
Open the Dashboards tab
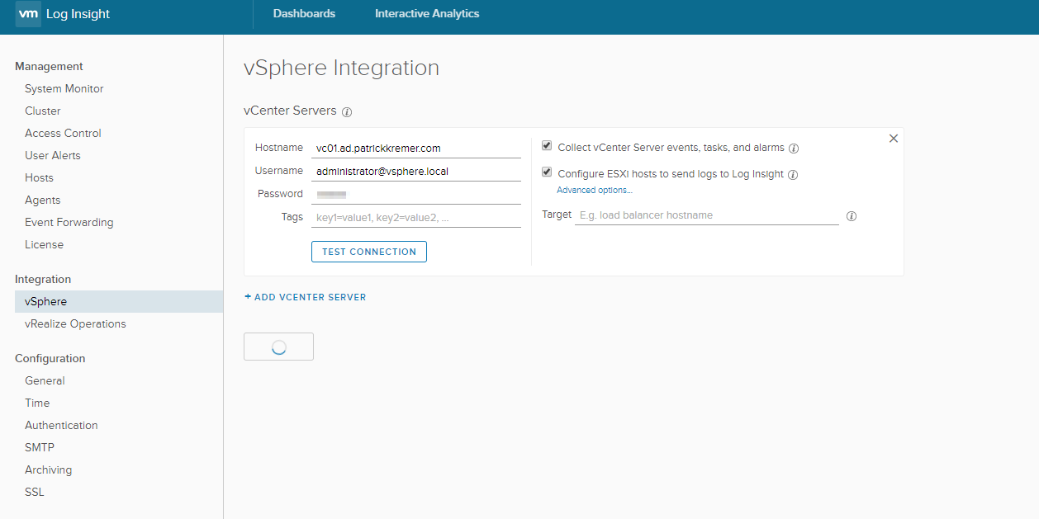tap(304, 14)
